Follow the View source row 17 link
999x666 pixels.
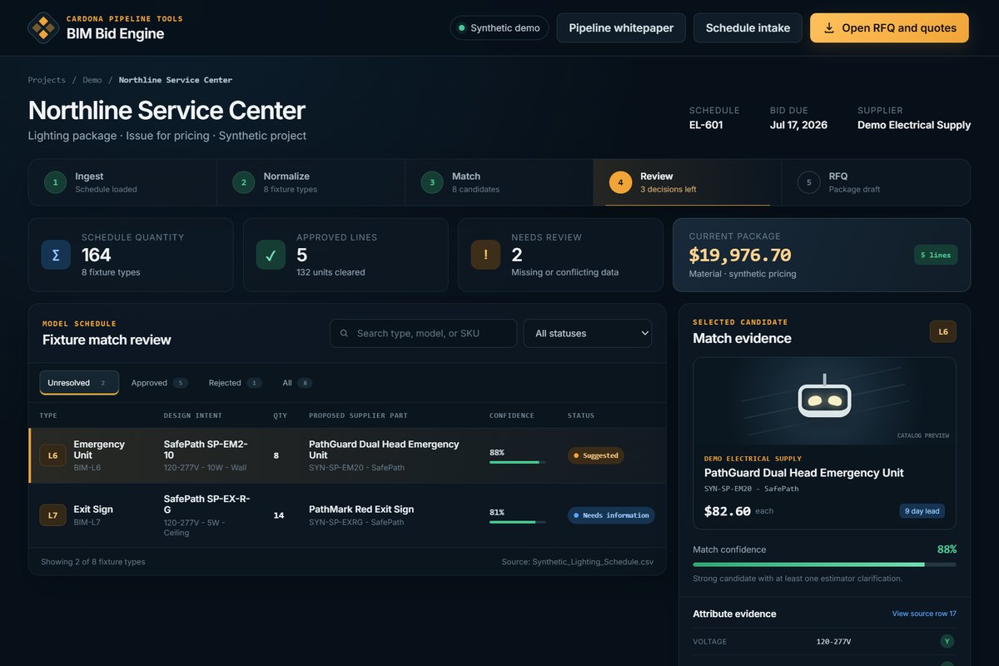click(924, 614)
